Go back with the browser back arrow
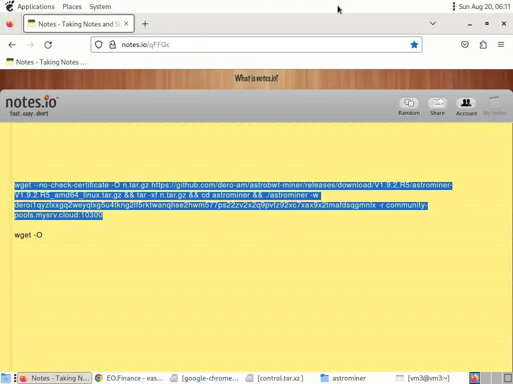This screenshot has width=513, height=384. 12,44
